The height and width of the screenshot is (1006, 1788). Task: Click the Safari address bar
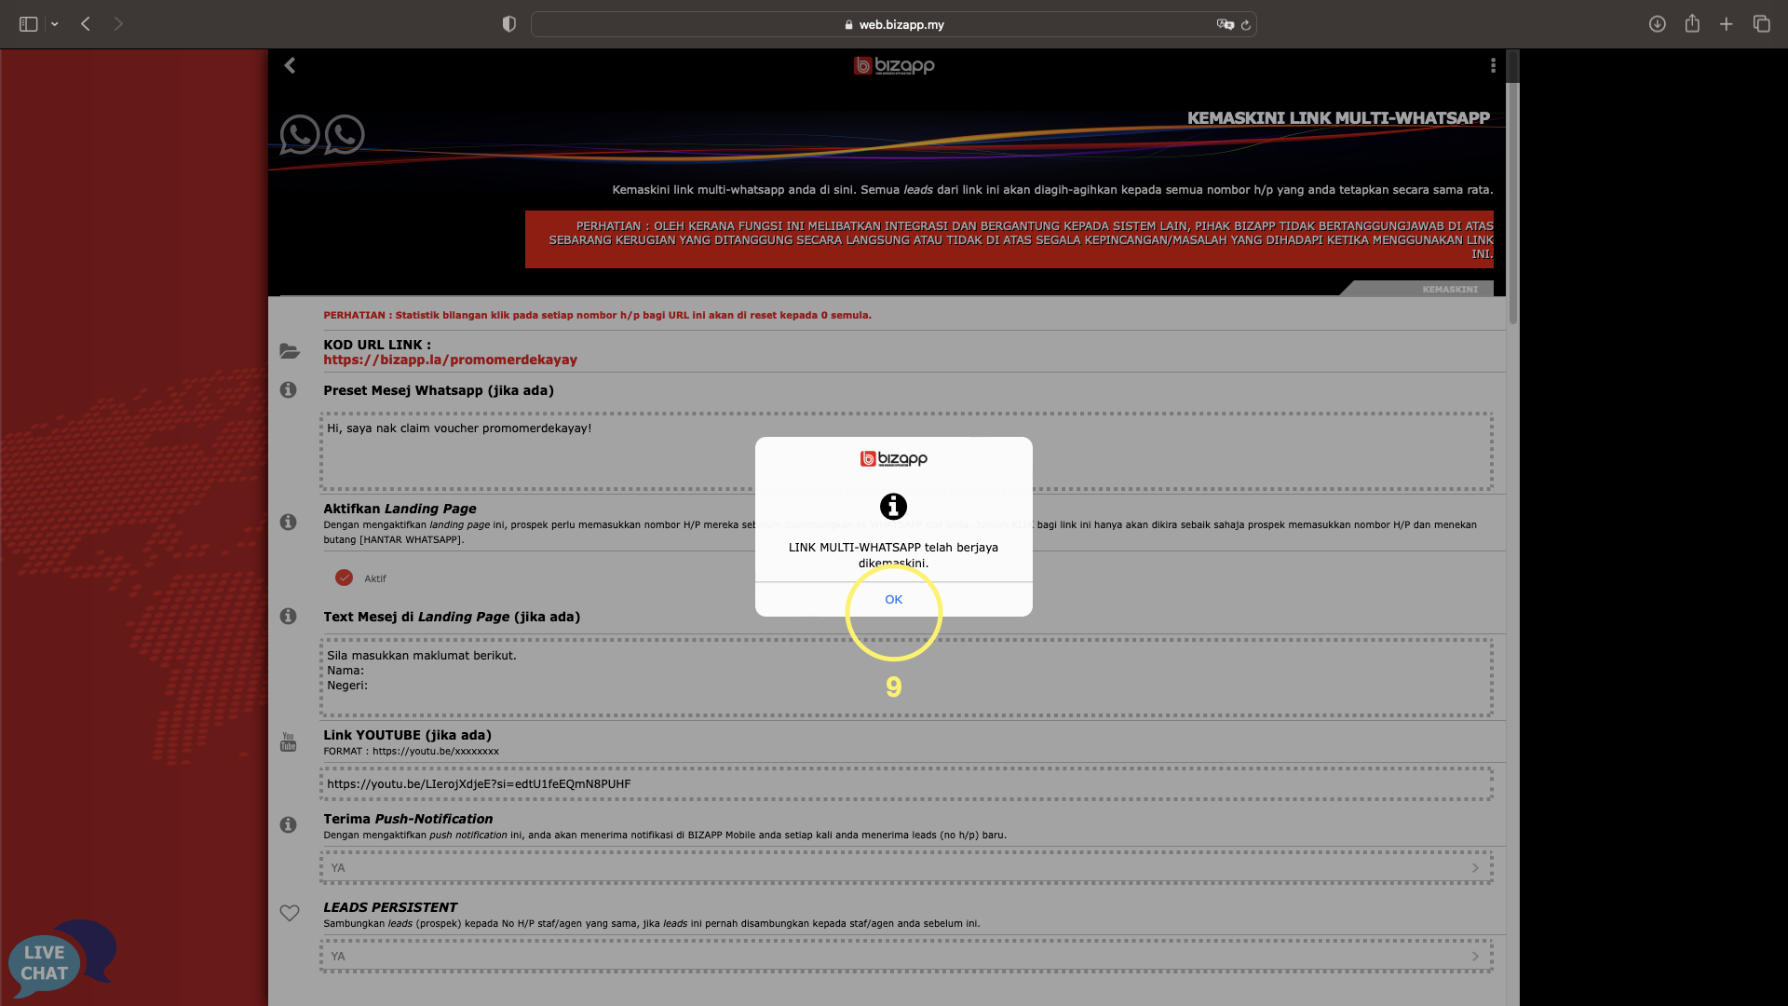893,24
